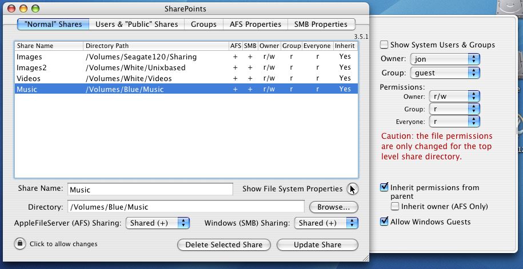Enable Show System Users & Groups checkbox
The image size is (523, 269).
pyautogui.click(x=384, y=45)
